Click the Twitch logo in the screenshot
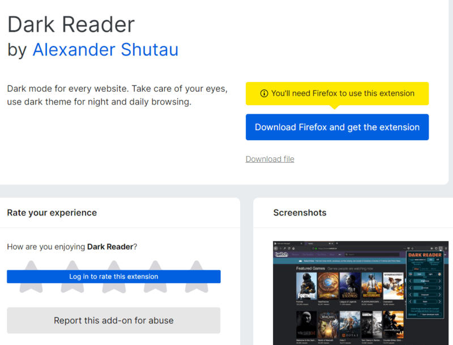The image size is (453, 345). [281, 255]
